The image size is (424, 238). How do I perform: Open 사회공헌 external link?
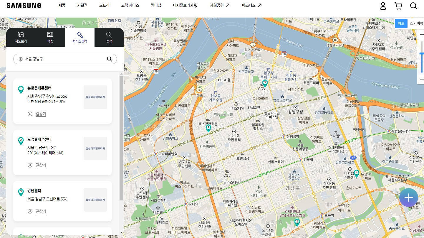click(220, 5)
